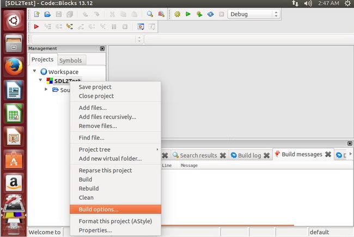The width and height of the screenshot is (354, 237).
Task: Close the Management panel
Action: [x=102, y=48]
